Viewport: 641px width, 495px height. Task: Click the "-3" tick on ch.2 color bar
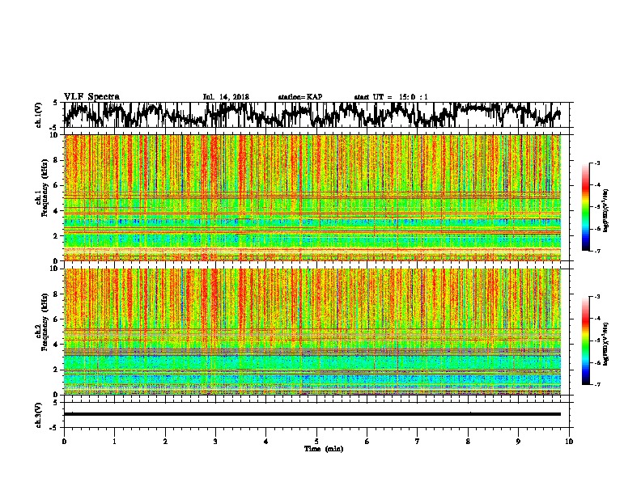[x=596, y=297]
